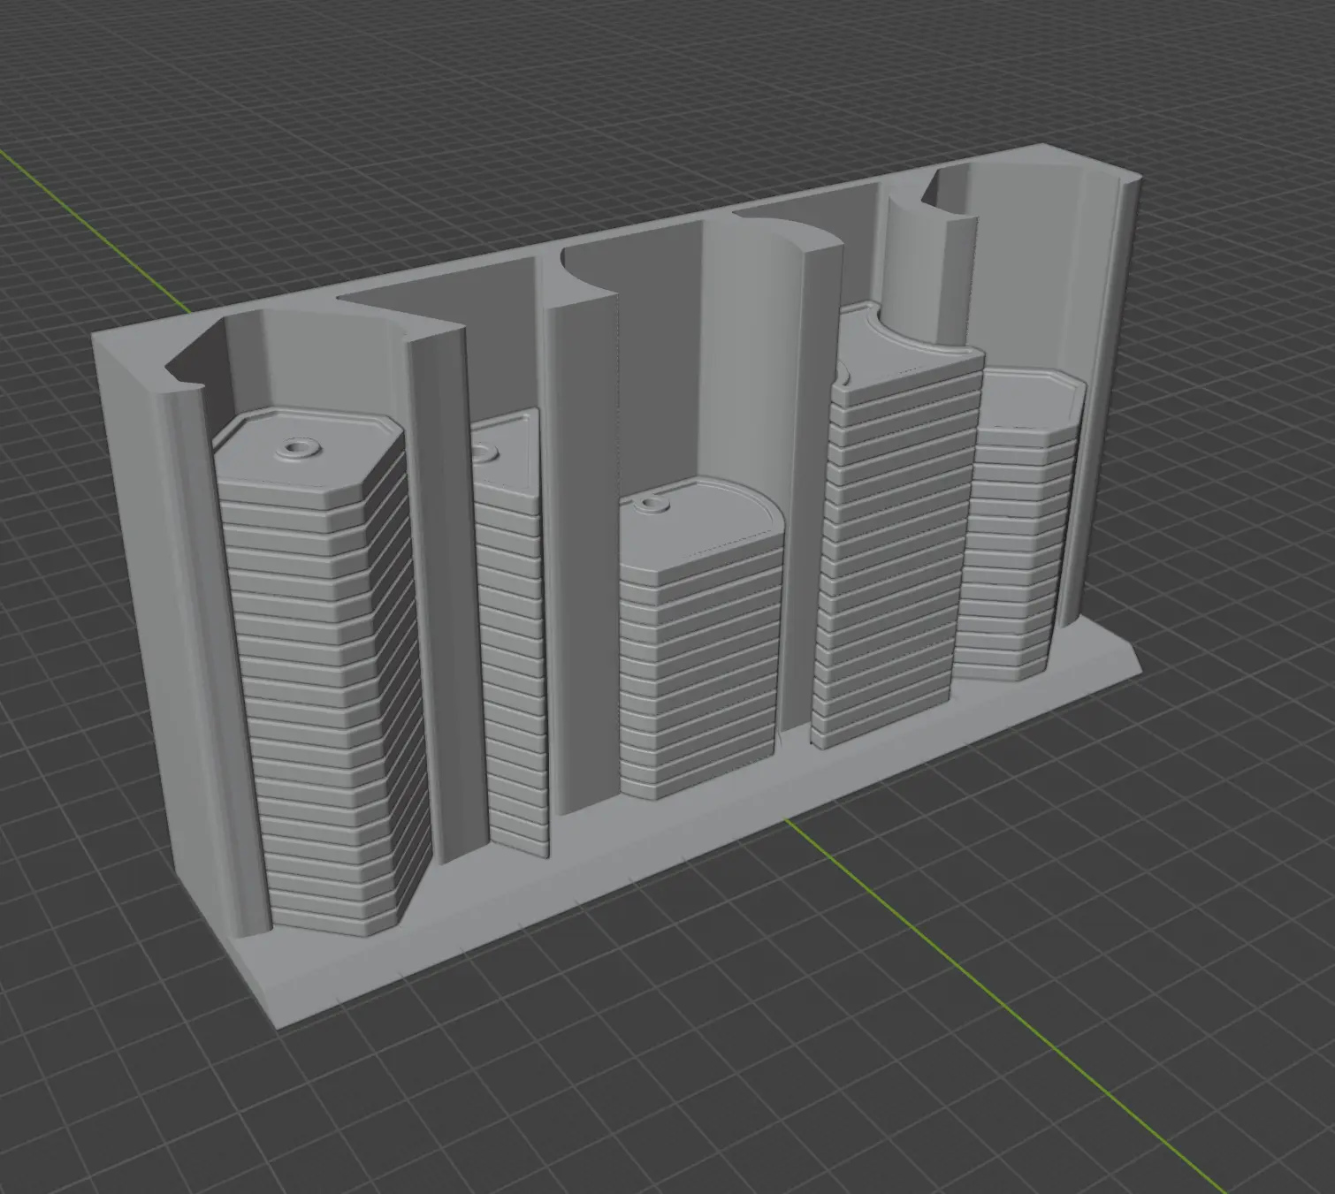Select the rightmost octagonal token stack
Viewport: 1335px width, 1194px height.
(x=1019, y=527)
